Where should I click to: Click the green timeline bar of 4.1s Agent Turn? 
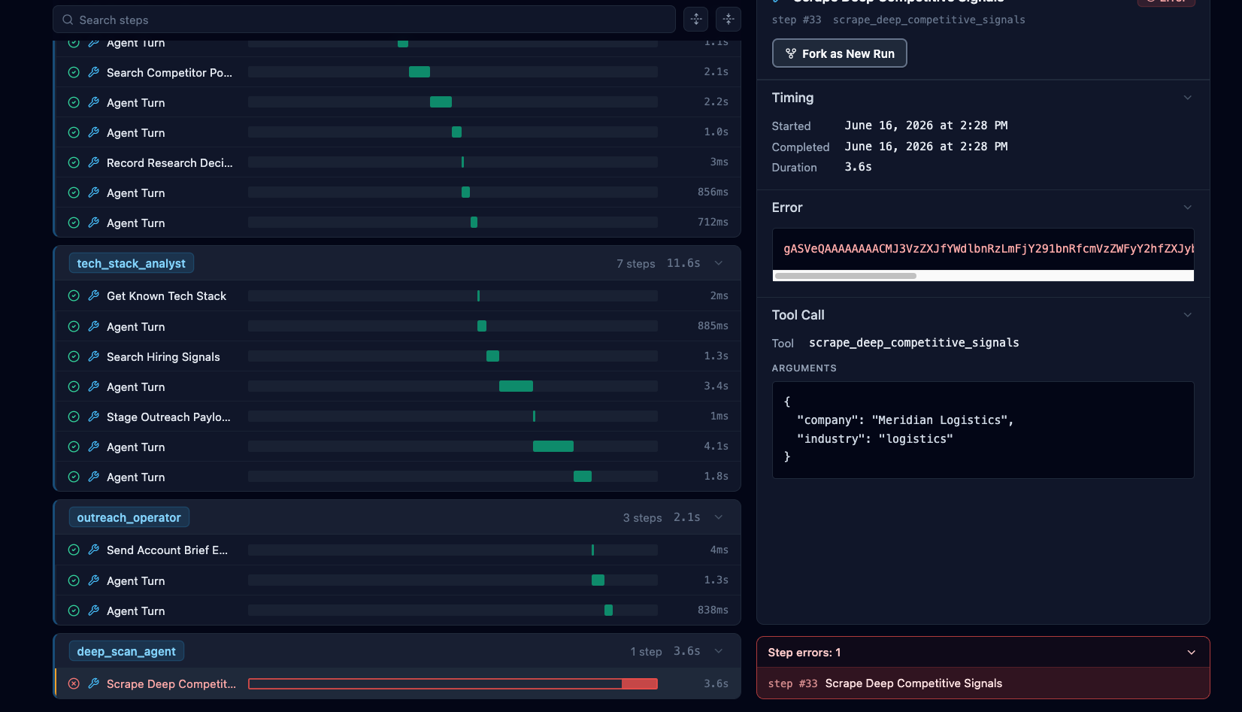[553, 447]
